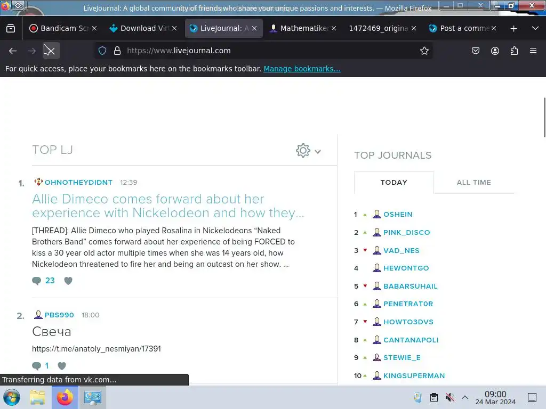The image size is (546, 409).
Task: Open TOP LJ settings gear
Action: click(303, 150)
